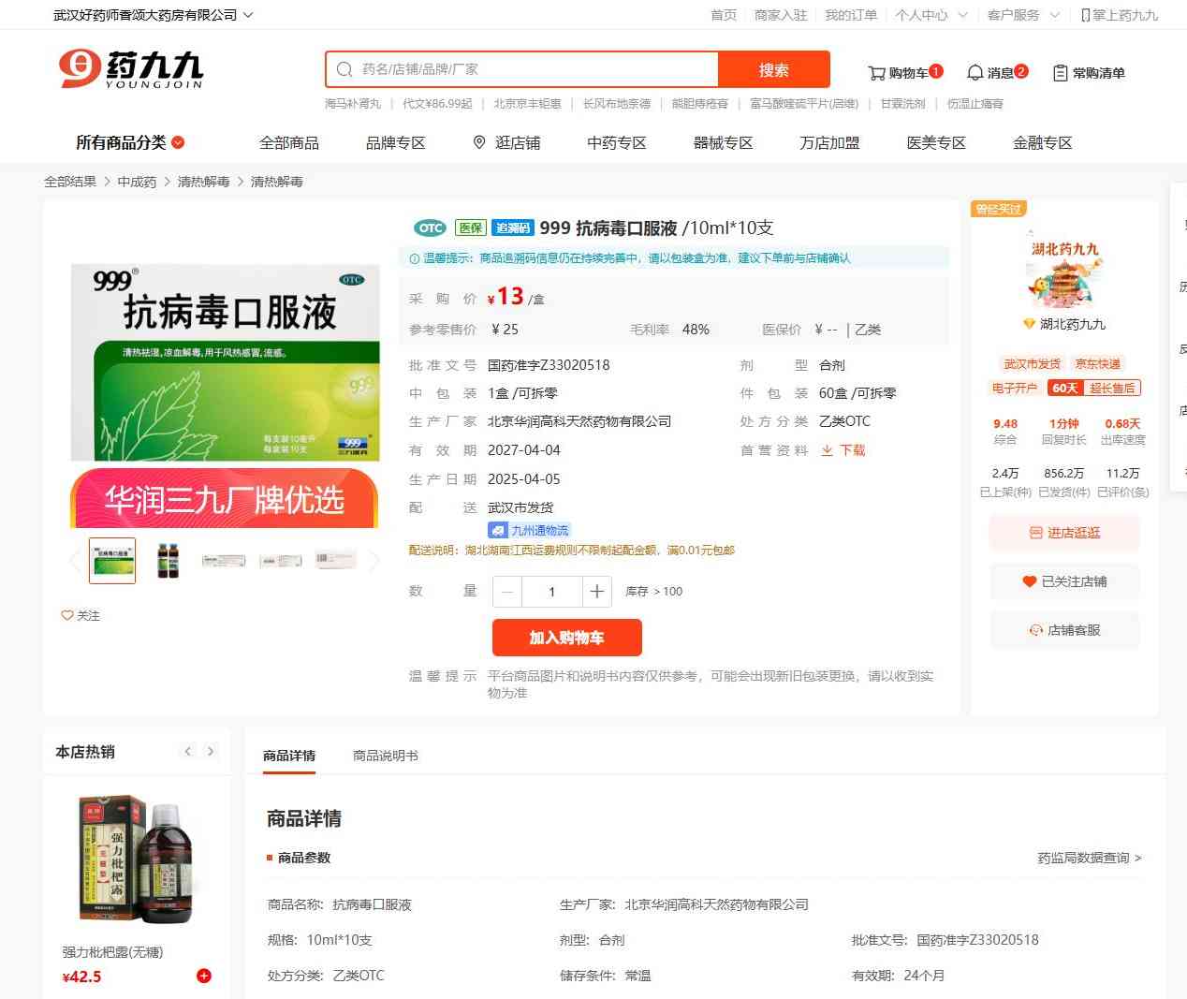This screenshot has width=1187, height=999.
Task: Switch to the 商品说明书 tab
Action: [385, 756]
